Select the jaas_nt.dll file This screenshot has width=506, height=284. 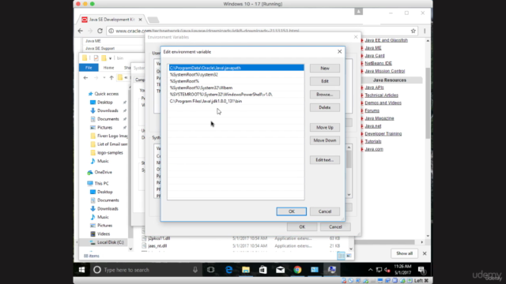tap(157, 246)
